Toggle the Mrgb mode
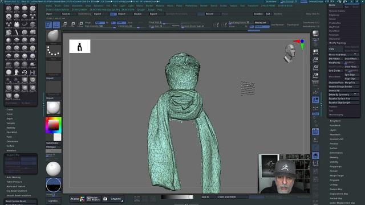The width and height of the screenshot is (365, 205). [88, 23]
